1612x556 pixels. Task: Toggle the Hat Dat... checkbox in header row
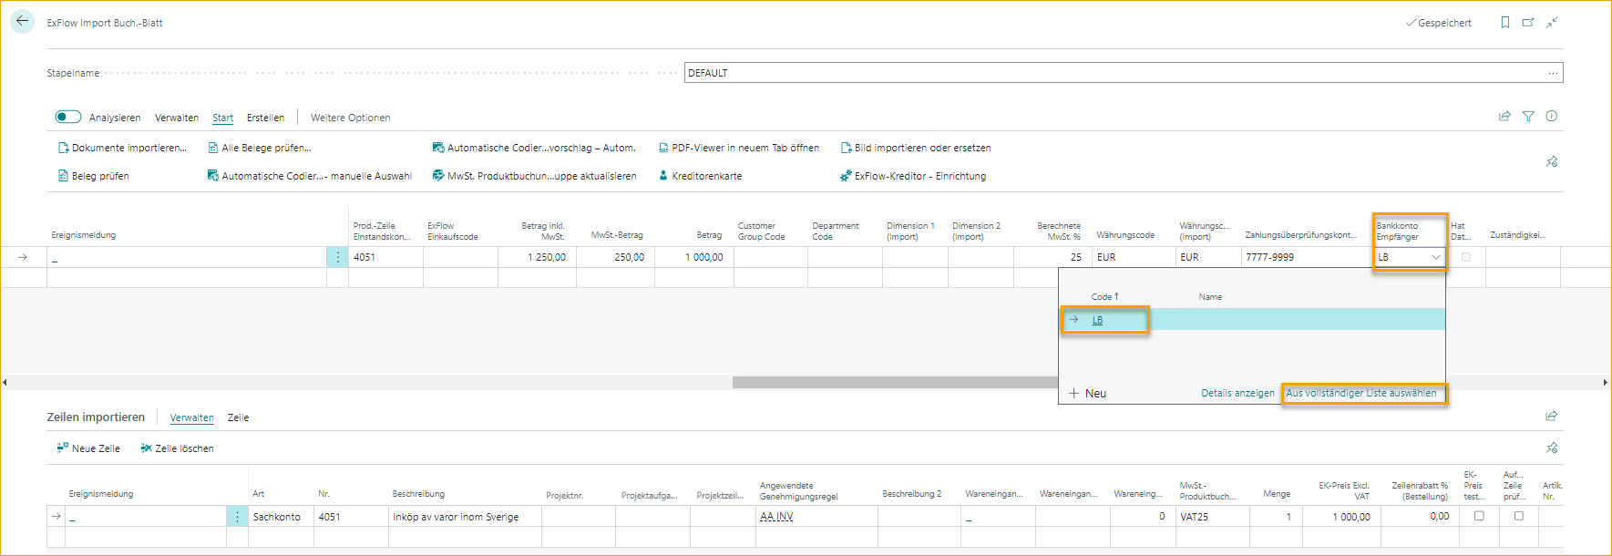(x=1466, y=257)
